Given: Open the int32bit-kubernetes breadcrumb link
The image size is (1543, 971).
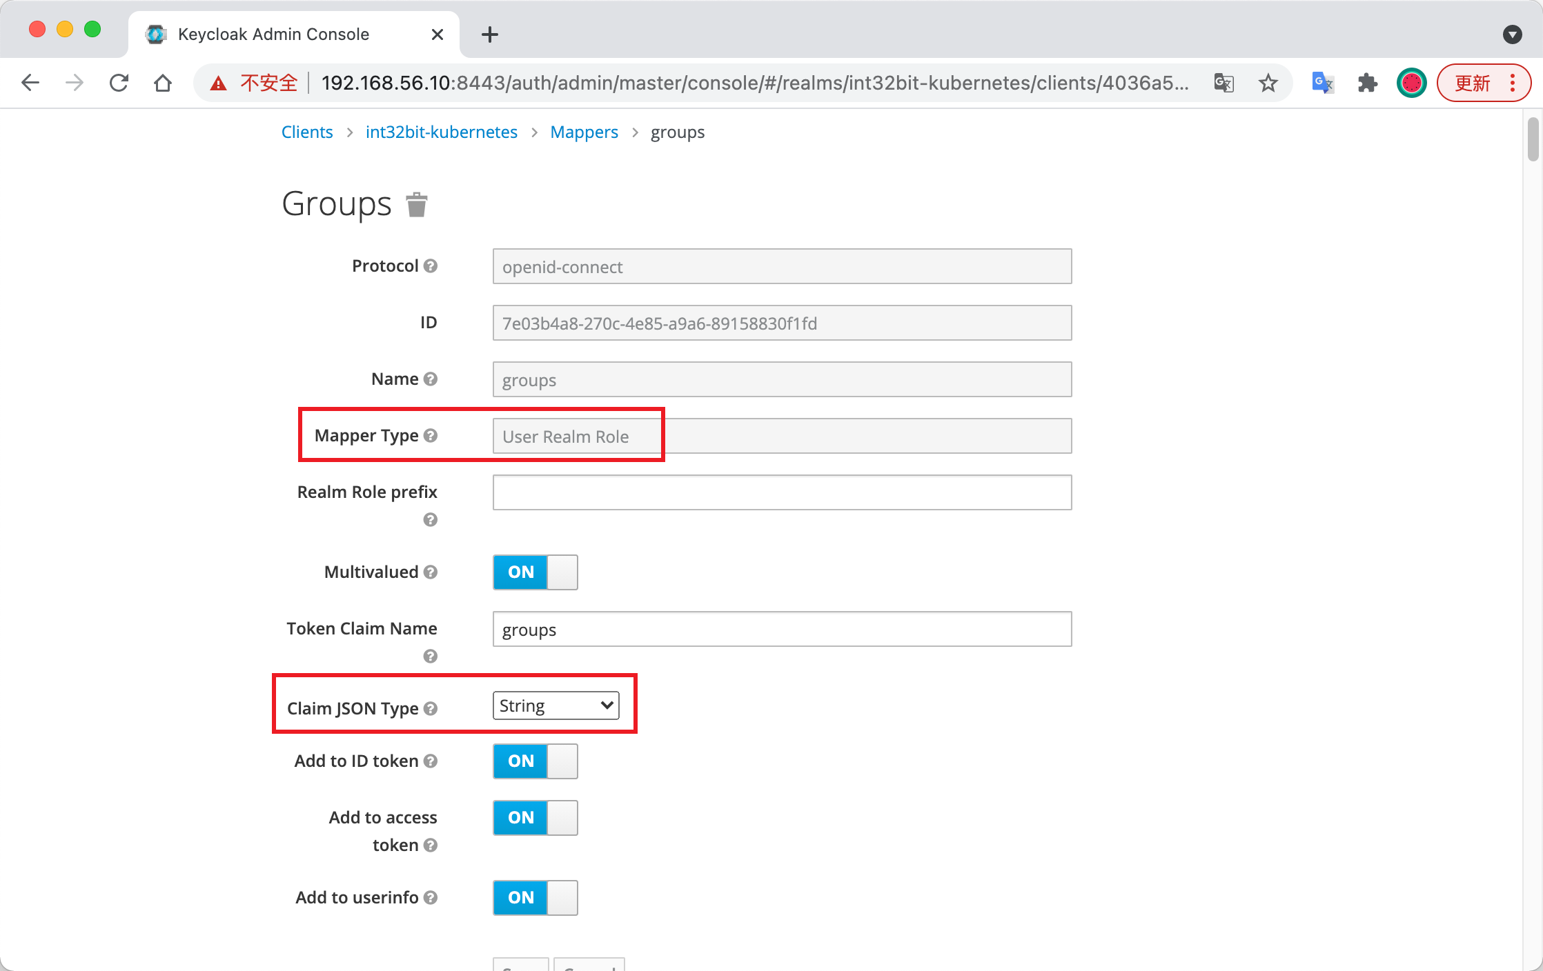Looking at the screenshot, I should pyautogui.click(x=441, y=132).
